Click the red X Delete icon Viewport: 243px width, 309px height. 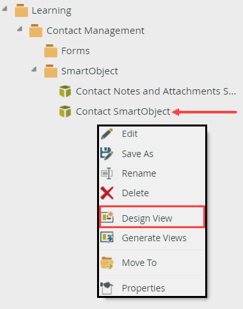coord(107,193)
